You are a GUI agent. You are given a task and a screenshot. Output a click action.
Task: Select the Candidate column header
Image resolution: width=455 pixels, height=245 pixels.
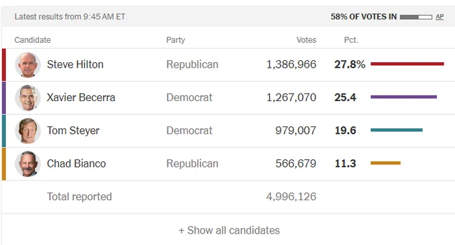click(33, 40)
